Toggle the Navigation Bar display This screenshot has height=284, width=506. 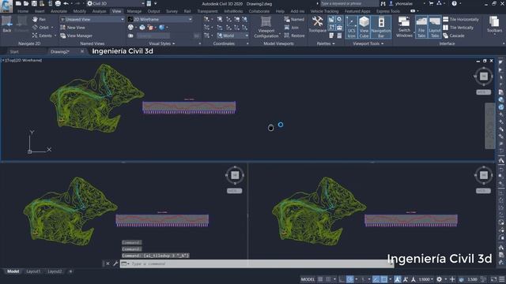coord(381,27)
